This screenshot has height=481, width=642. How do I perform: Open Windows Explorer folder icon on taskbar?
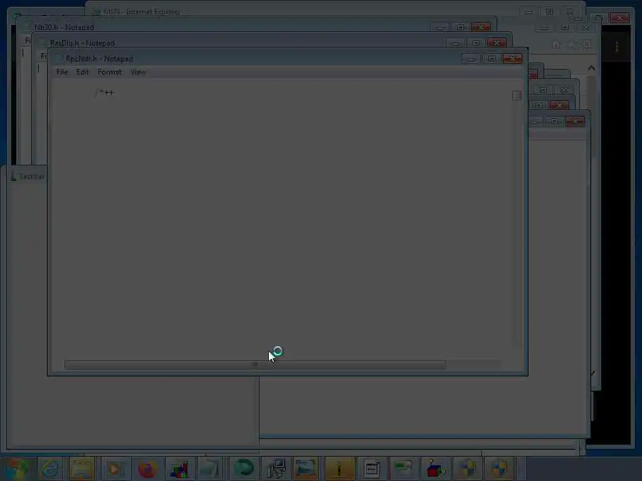point(82,468)
